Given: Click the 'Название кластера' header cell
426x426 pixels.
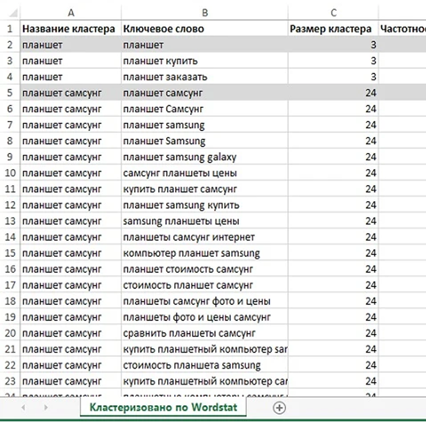Looking at the screenshot, I should tap(69, 29).
